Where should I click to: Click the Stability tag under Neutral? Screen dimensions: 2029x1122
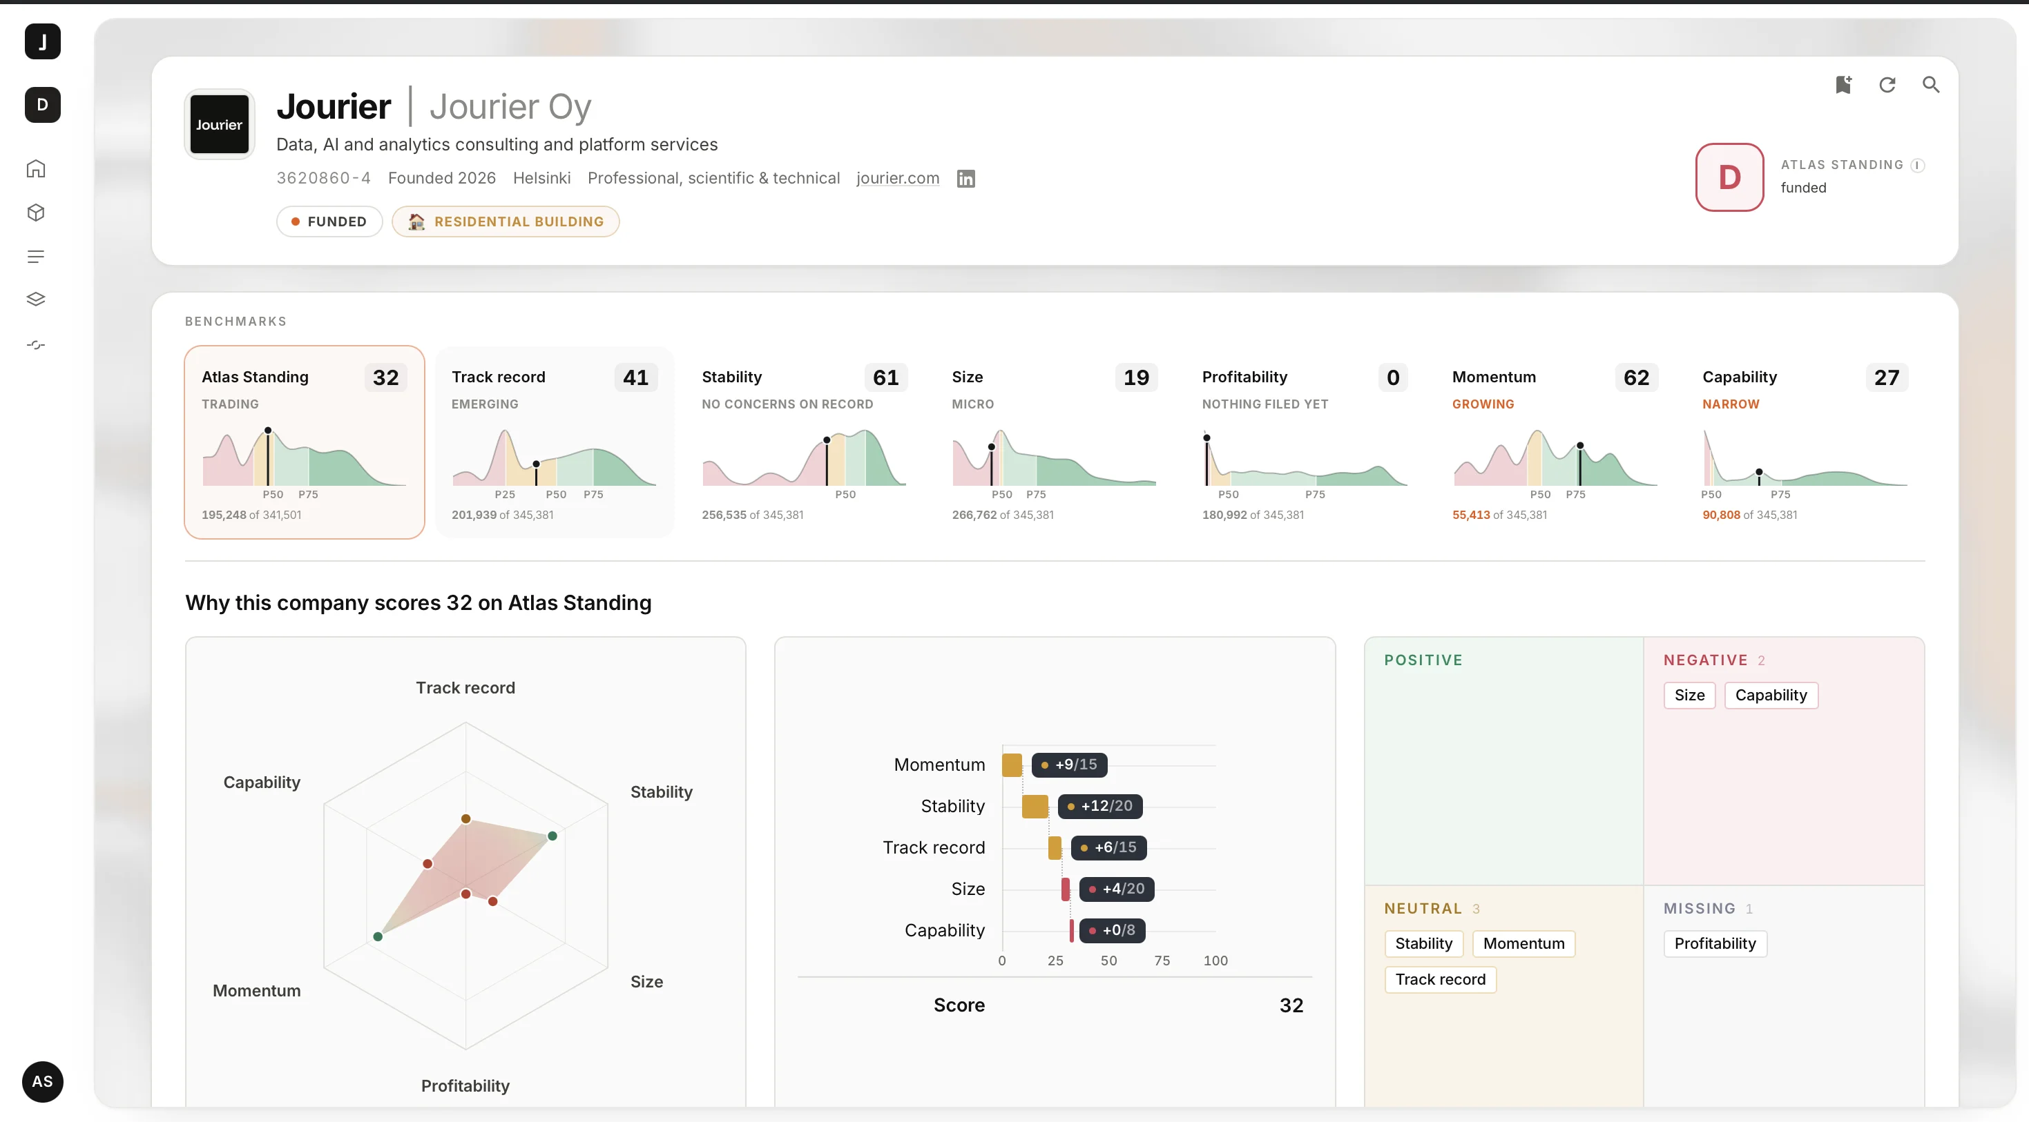tap(1423, 944)
